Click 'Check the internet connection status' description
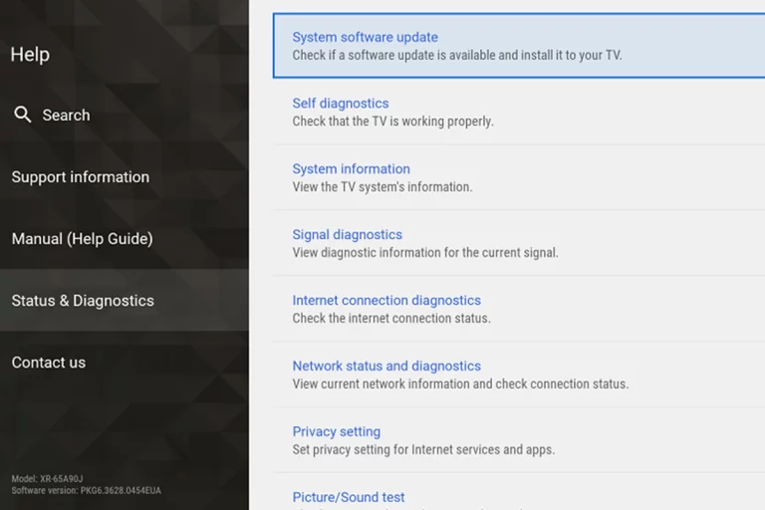765x510 pixels. click(391, 318)
